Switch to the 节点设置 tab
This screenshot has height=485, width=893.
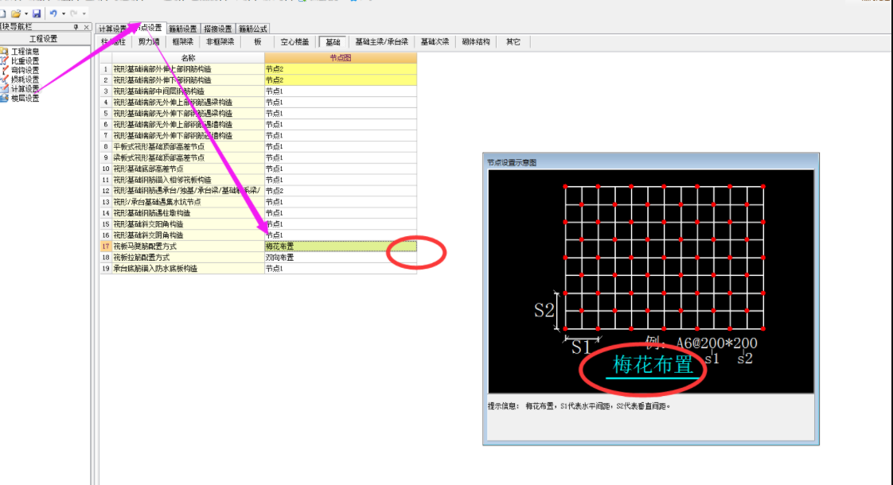148,27
